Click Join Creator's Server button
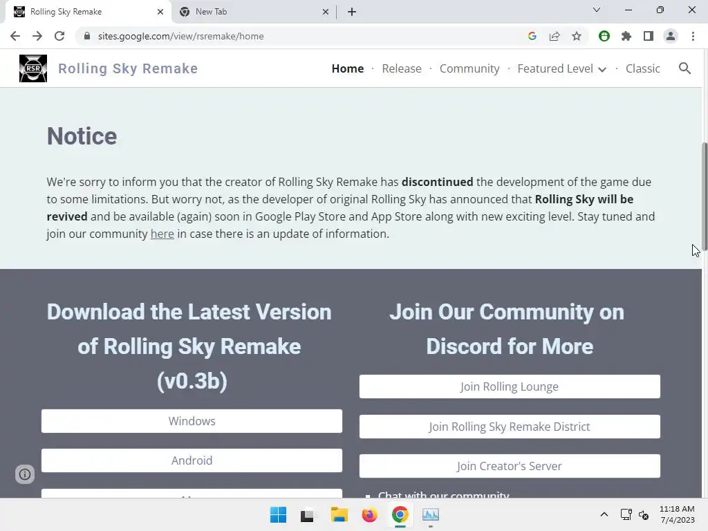708x531 pixels. [x=510, y=466]
